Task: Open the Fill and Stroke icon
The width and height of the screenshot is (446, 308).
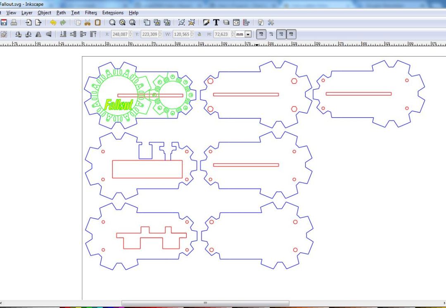Action: pos(206,23)
